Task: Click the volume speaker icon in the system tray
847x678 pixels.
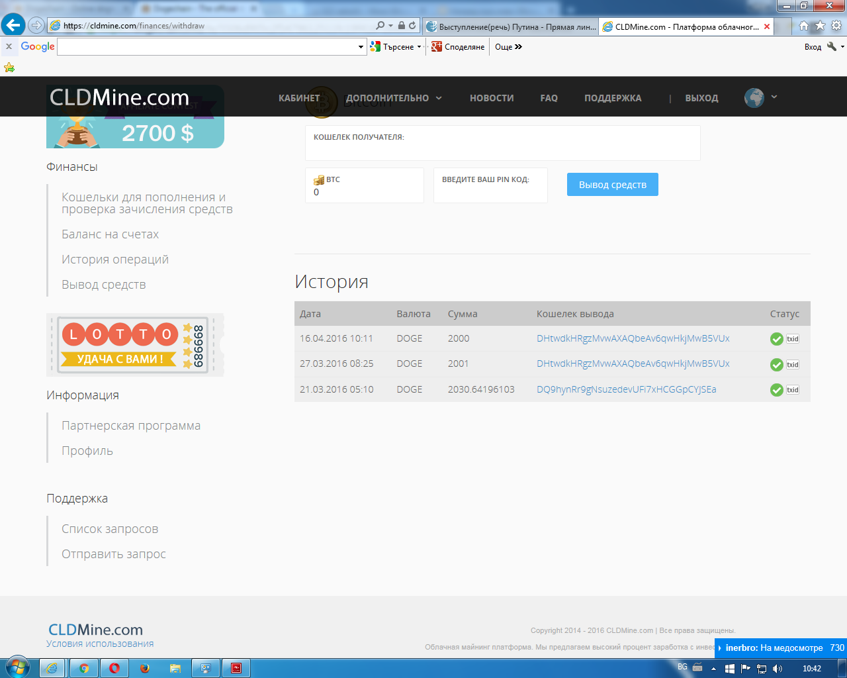Action: tap(778, 669)
